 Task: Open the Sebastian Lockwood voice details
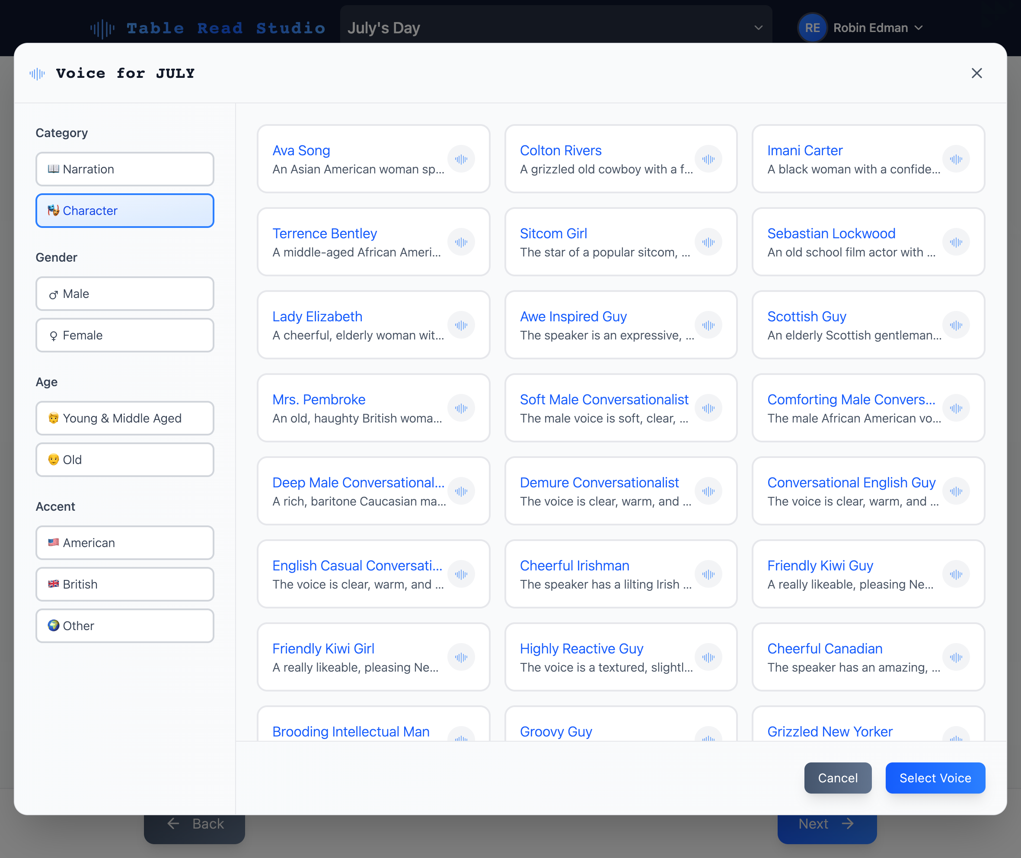pyautogui.click(x=831, y=234)
